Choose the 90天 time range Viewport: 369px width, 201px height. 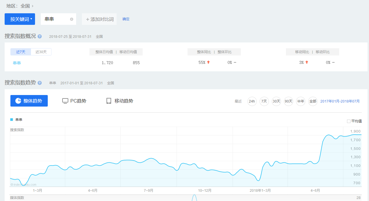tap(289, 101)
